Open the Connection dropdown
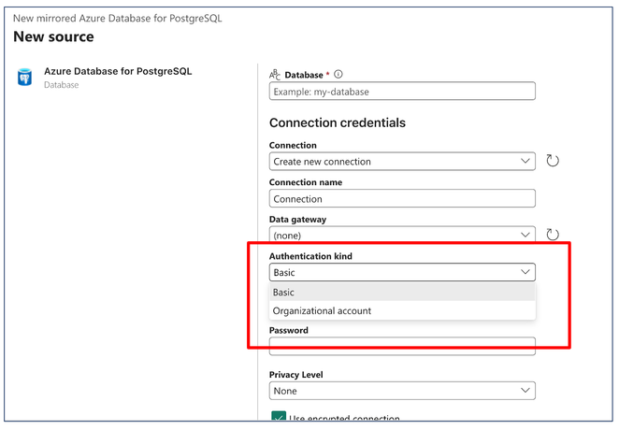 point(402,162)
